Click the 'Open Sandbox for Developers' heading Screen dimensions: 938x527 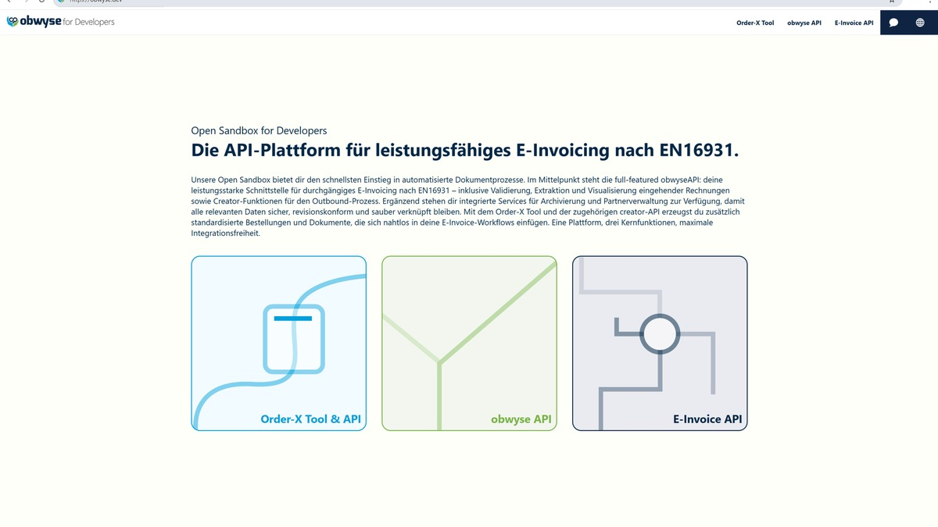coord(259,130)
